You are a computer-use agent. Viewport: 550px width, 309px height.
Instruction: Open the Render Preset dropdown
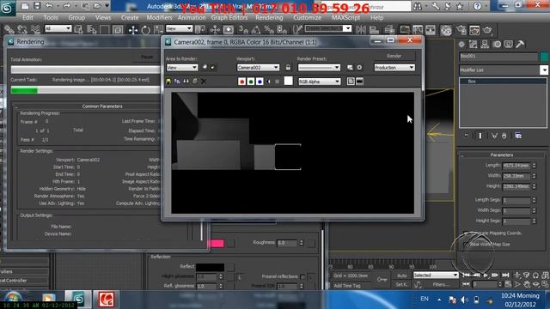319,67
